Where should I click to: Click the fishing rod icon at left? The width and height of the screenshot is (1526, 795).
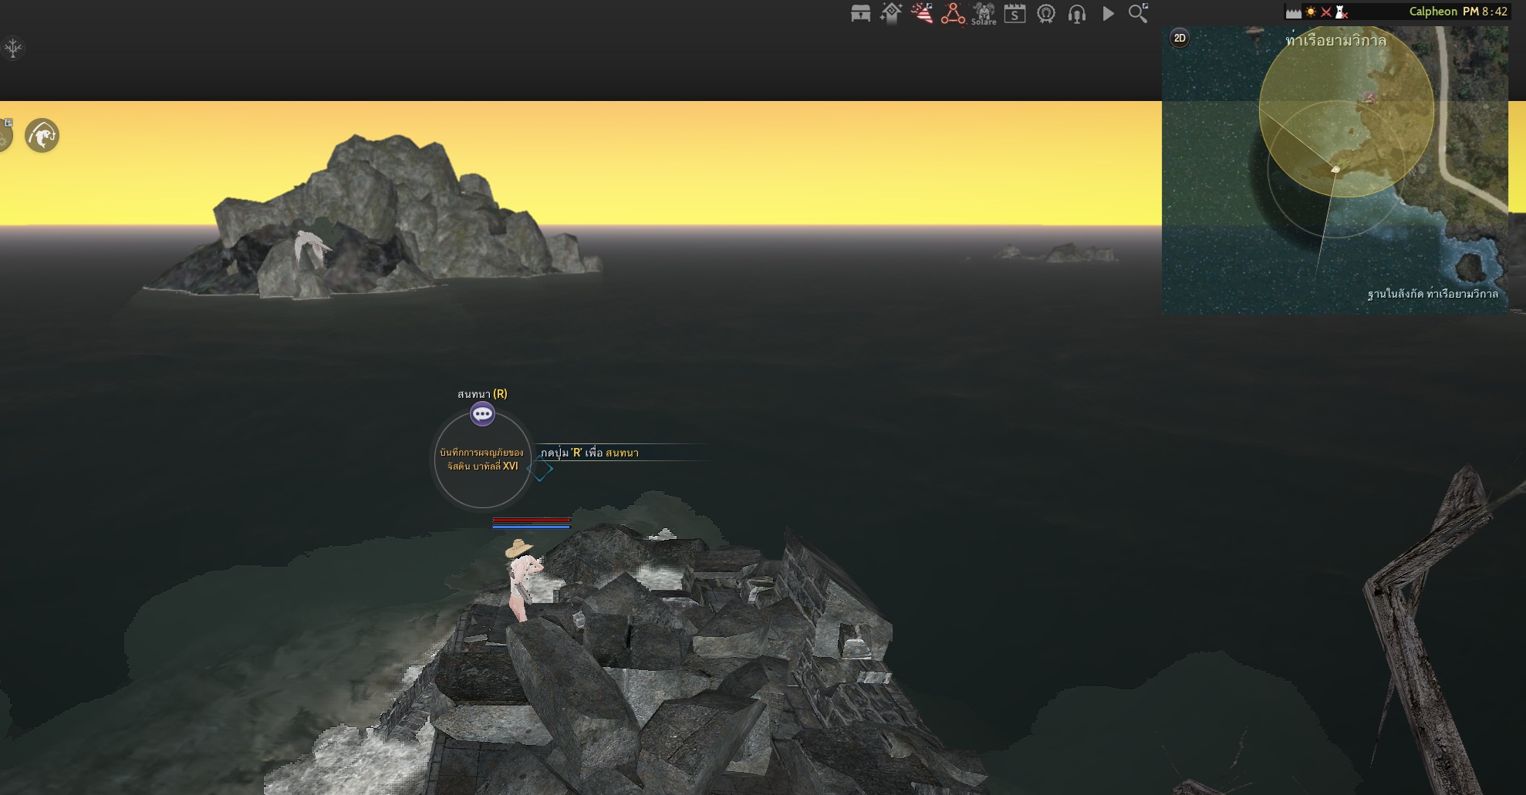coord(42,136)
